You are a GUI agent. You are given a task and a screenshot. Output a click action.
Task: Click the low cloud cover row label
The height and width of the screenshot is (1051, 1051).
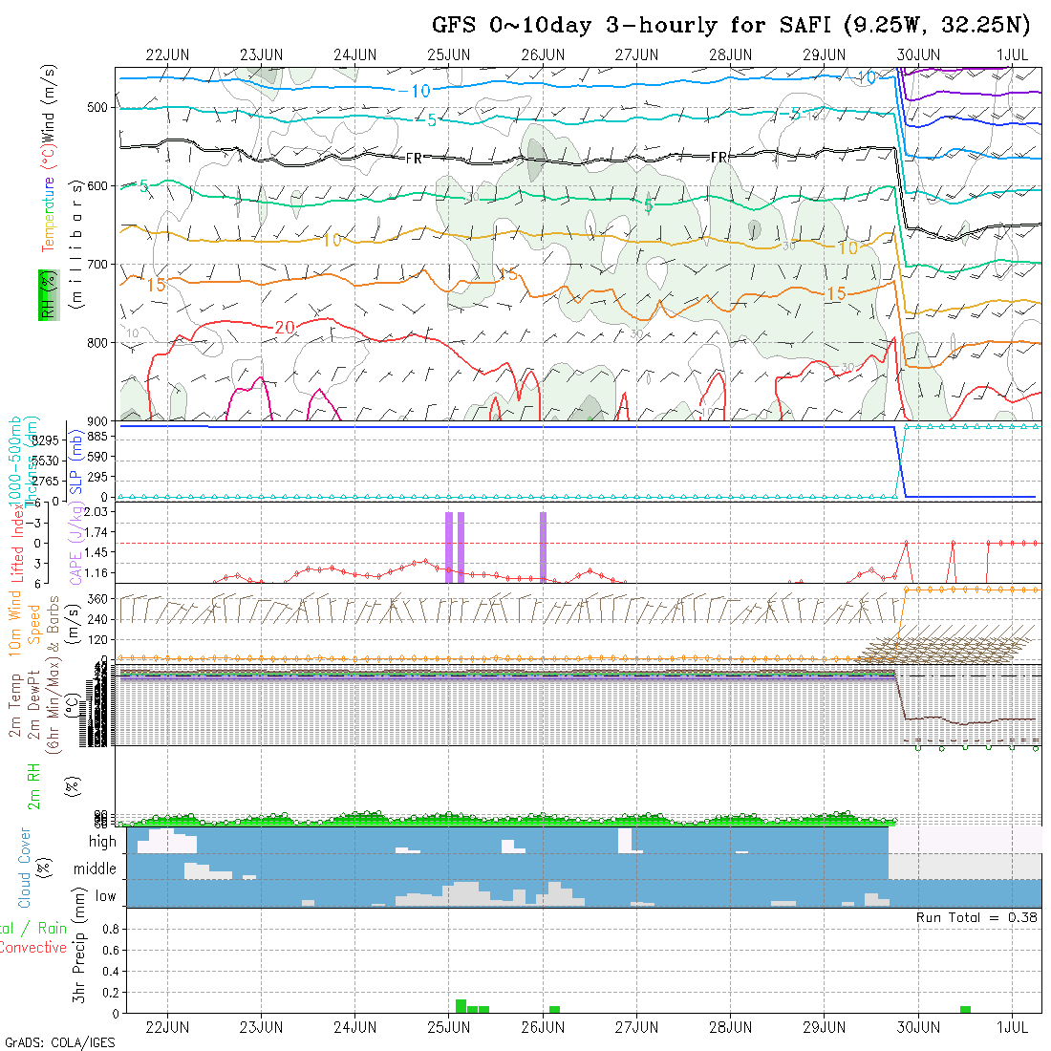coord(105,896)
